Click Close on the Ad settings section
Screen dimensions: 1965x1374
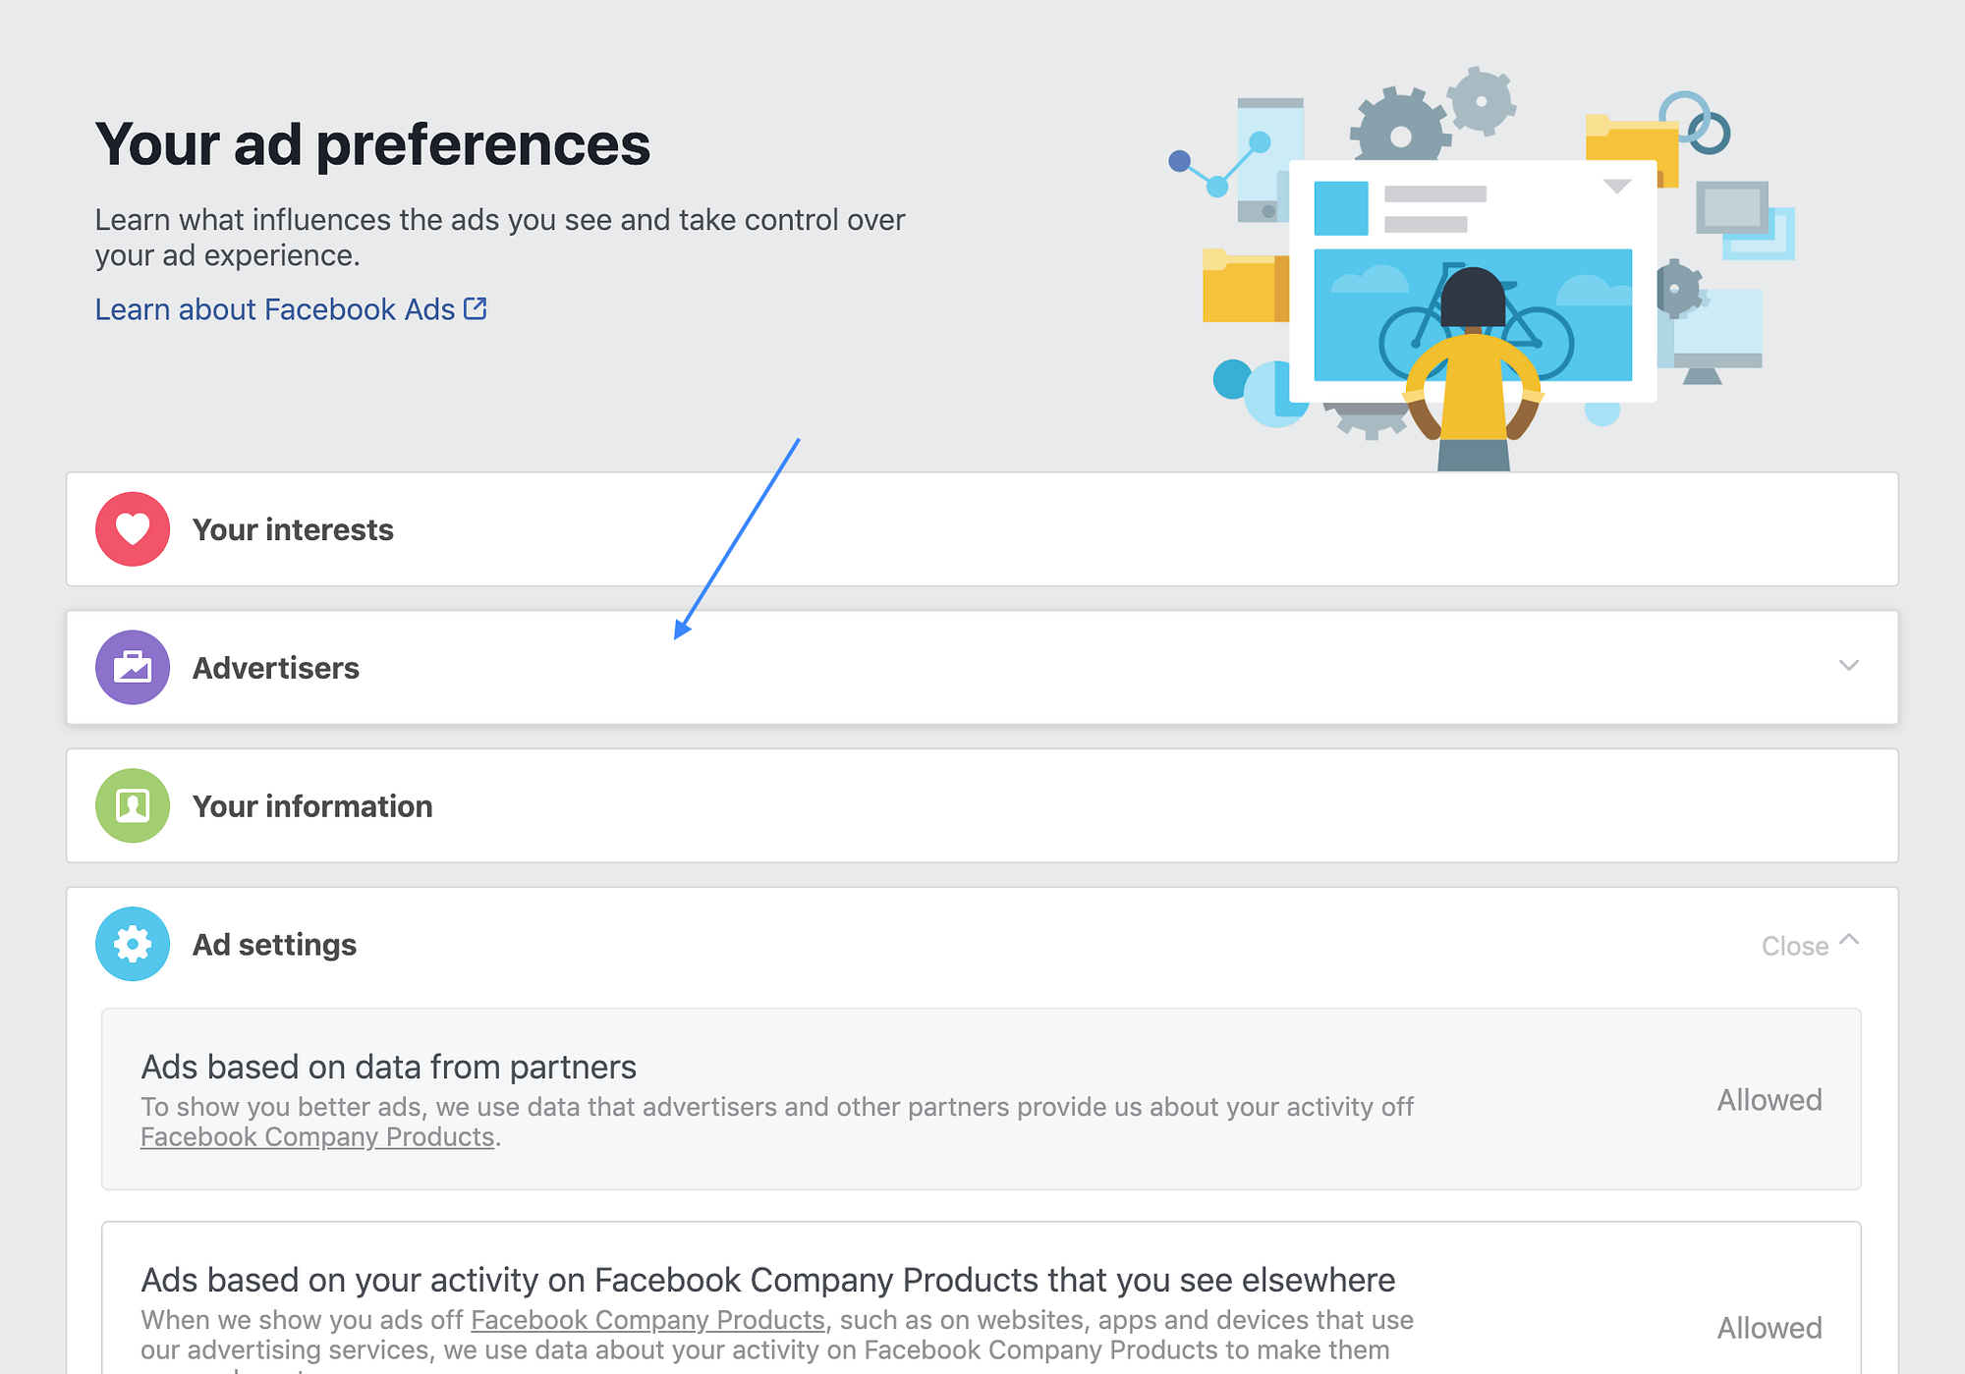(x=1794, y=946)
